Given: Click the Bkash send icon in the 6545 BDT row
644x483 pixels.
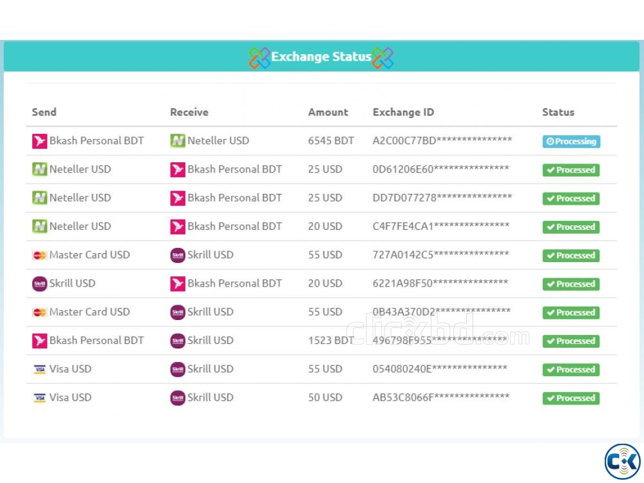Looking at the screenshot, I should point(39,141).
